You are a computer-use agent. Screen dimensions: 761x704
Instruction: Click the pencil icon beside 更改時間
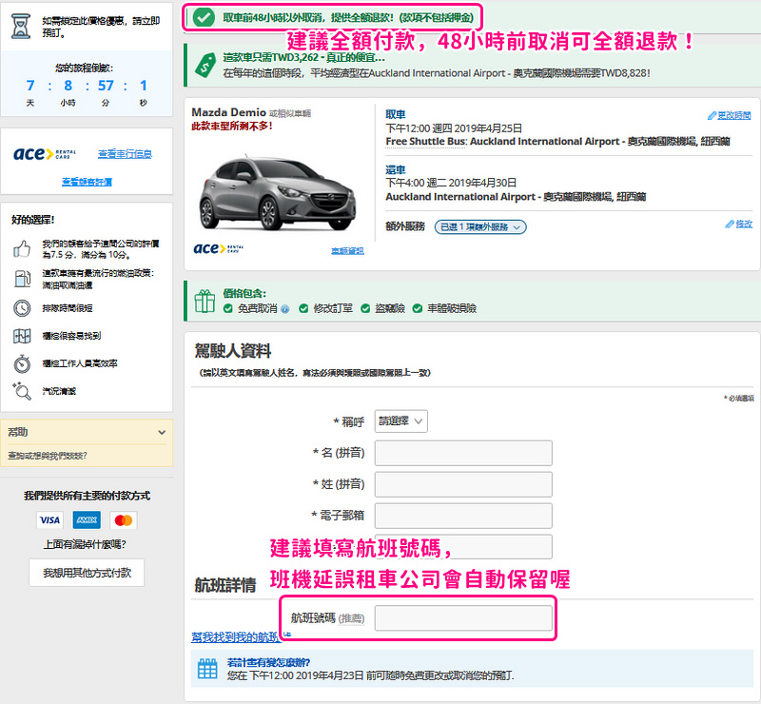(x=712, y=115)
